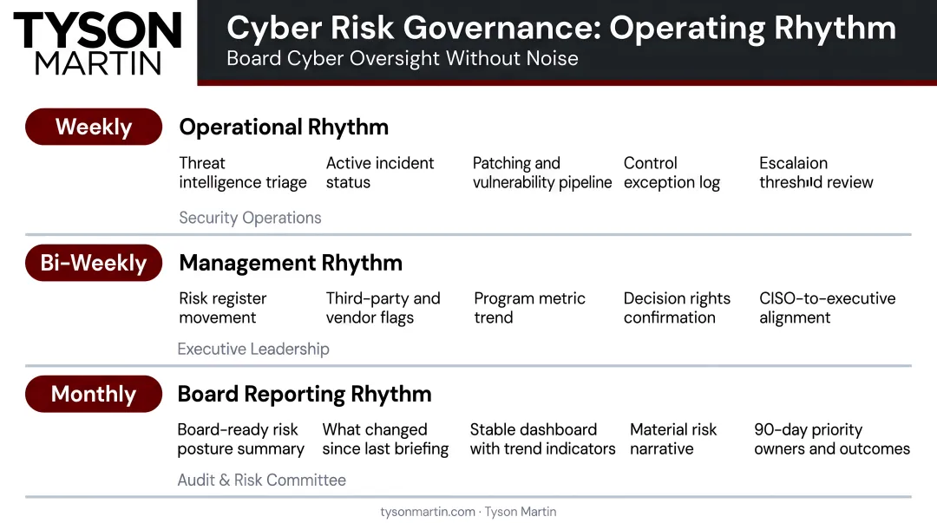Viewport: 937px width, 523px height.
Task: Click 'Stable dashboard with trend indicators' text
Action: click(542, 440)
